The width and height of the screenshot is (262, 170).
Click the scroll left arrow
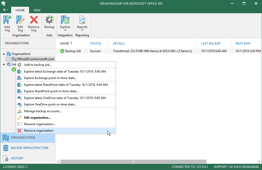point(58,162)
